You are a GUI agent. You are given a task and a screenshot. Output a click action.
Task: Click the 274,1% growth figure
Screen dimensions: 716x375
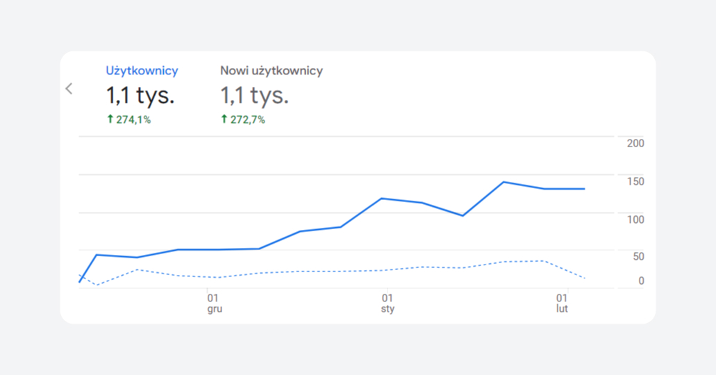(133, 119)
